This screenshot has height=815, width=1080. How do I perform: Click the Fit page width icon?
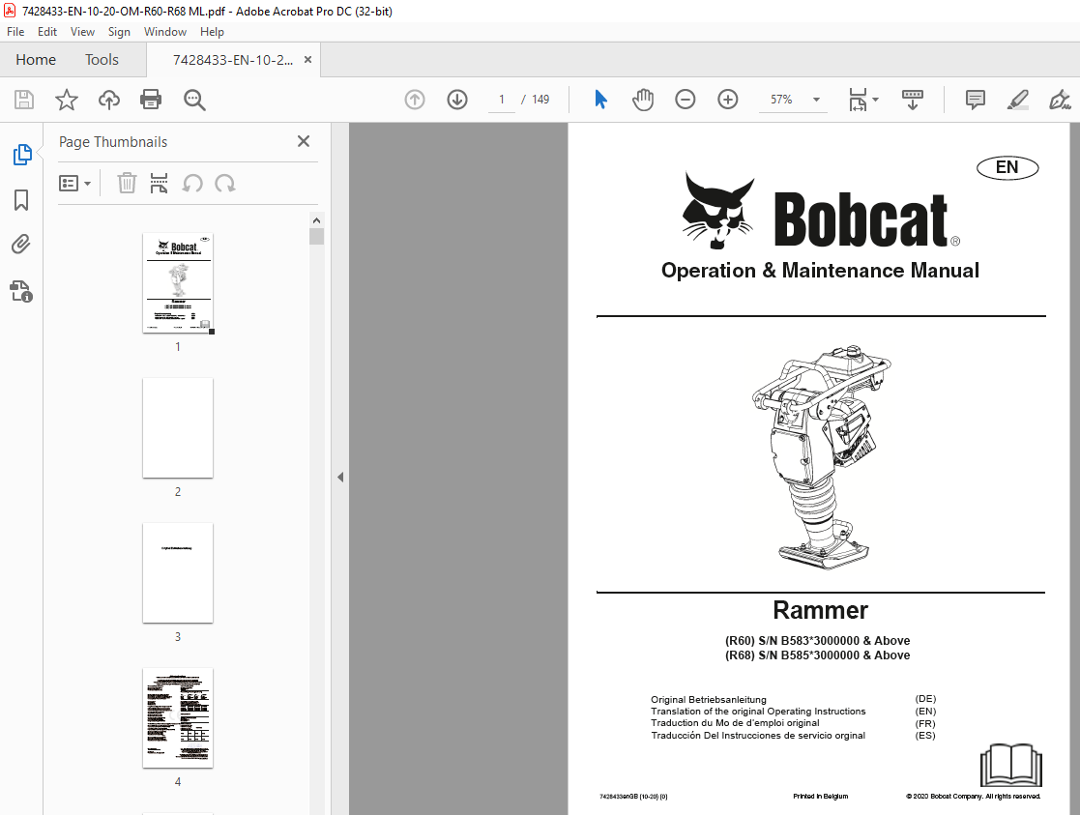coord(858,100)
